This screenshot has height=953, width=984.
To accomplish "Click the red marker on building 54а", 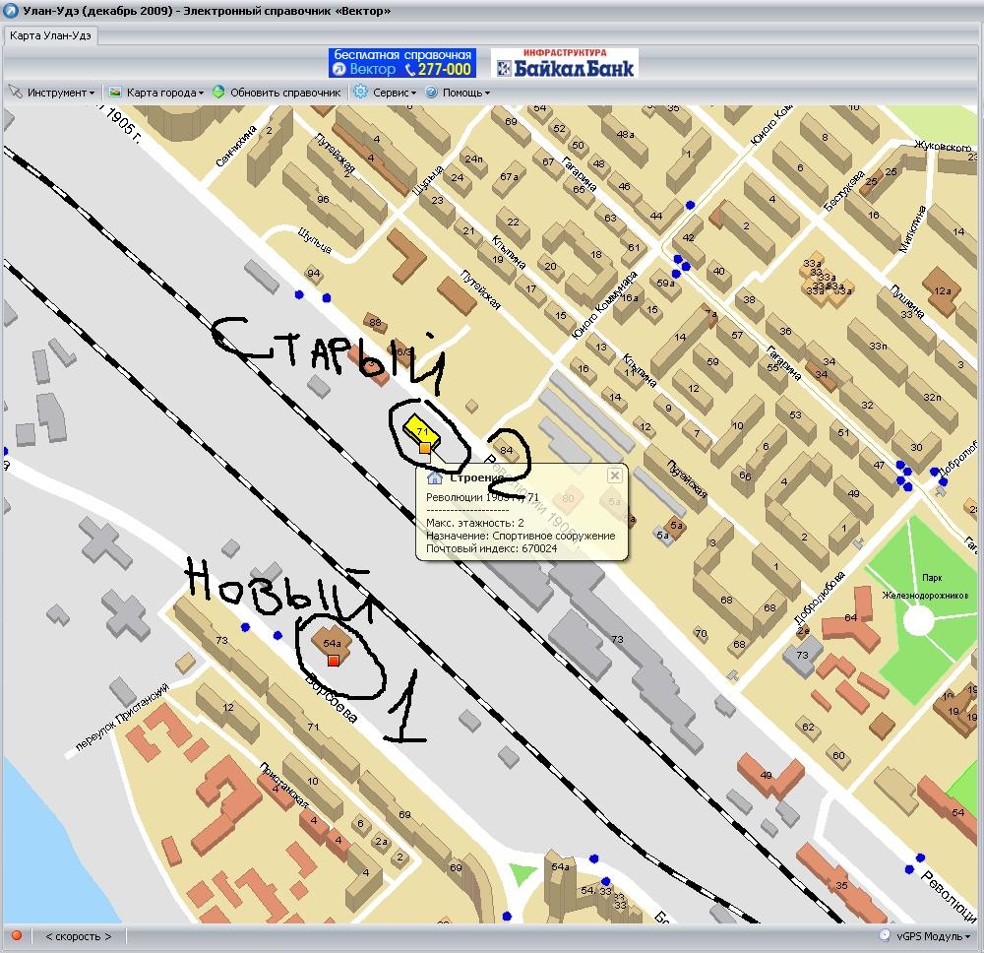I will 334,661.
